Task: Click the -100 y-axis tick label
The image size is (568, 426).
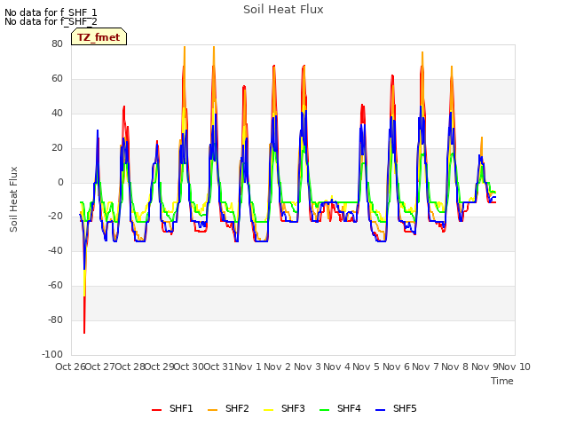Action: click(x=52, y=354)
